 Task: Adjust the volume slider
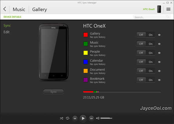[x=106, y=118]
